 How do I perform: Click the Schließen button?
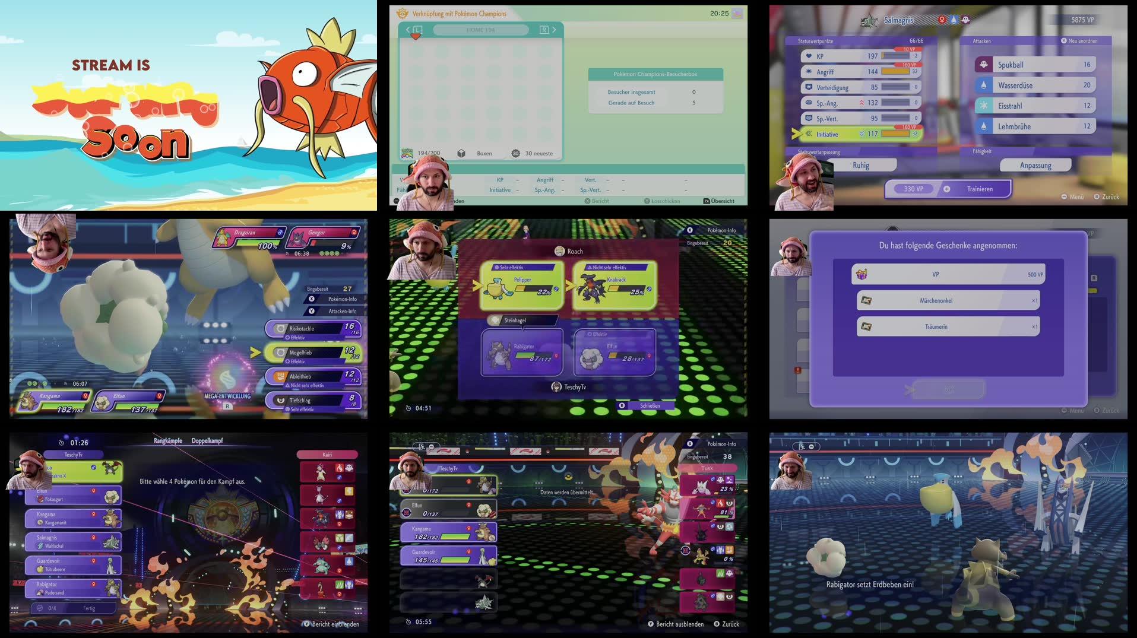click(645, 405)
